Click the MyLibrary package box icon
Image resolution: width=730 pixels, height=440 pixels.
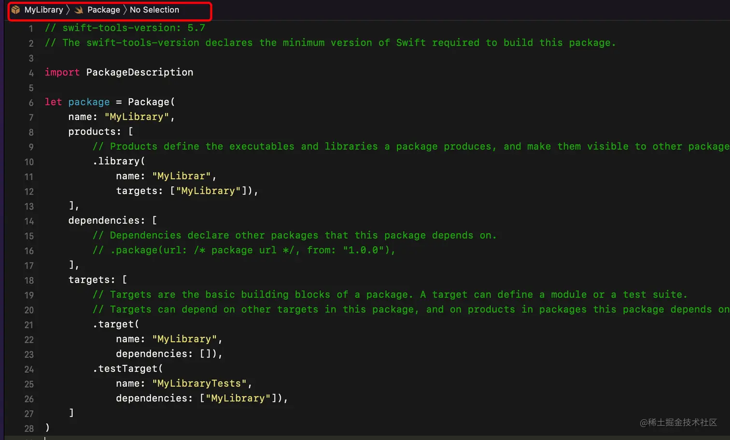tap(16, 10)
